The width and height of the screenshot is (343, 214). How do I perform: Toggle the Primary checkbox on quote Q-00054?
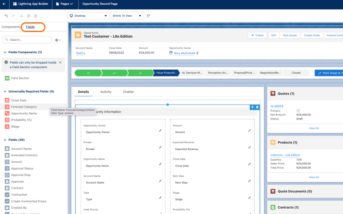298,111
